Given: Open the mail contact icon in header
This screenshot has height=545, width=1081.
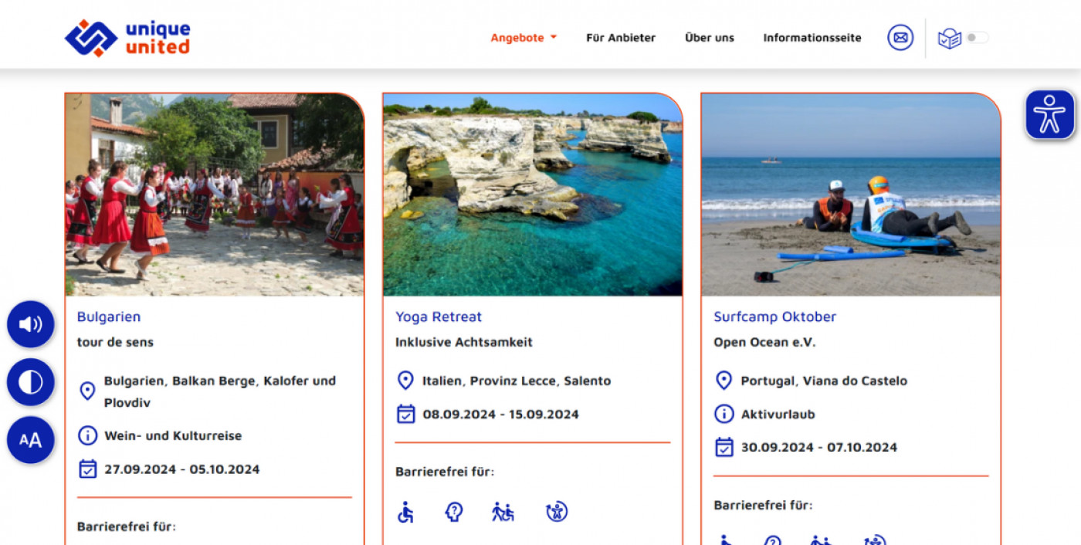Looking at the screenshot, I should tap(900, 37).
